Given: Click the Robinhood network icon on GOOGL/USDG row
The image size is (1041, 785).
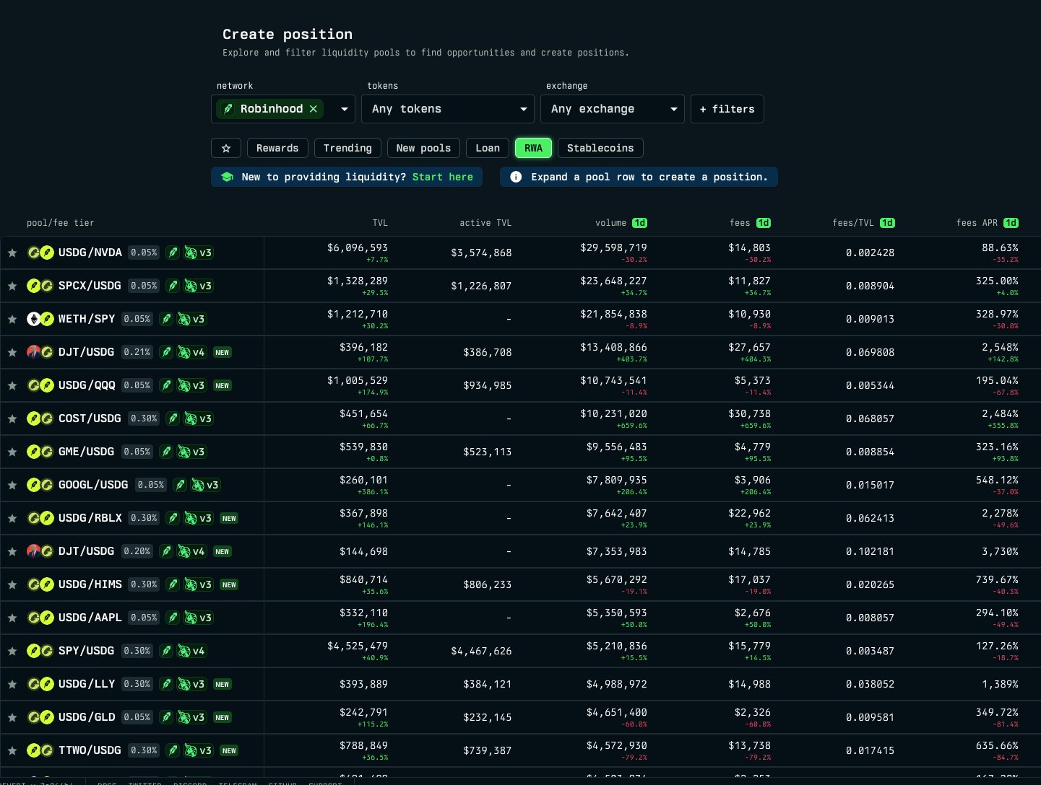Looking at the screenshot, I should [180, 485].
